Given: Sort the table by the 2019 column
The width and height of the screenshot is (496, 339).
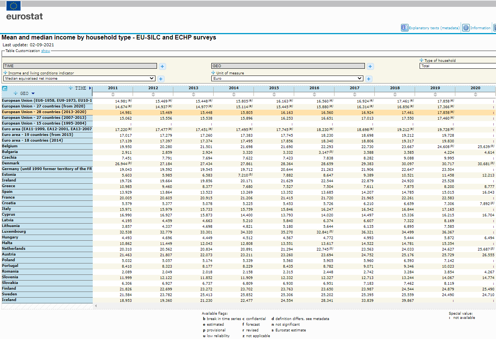Looking at the screenshot, I should [x=435, y=95].
